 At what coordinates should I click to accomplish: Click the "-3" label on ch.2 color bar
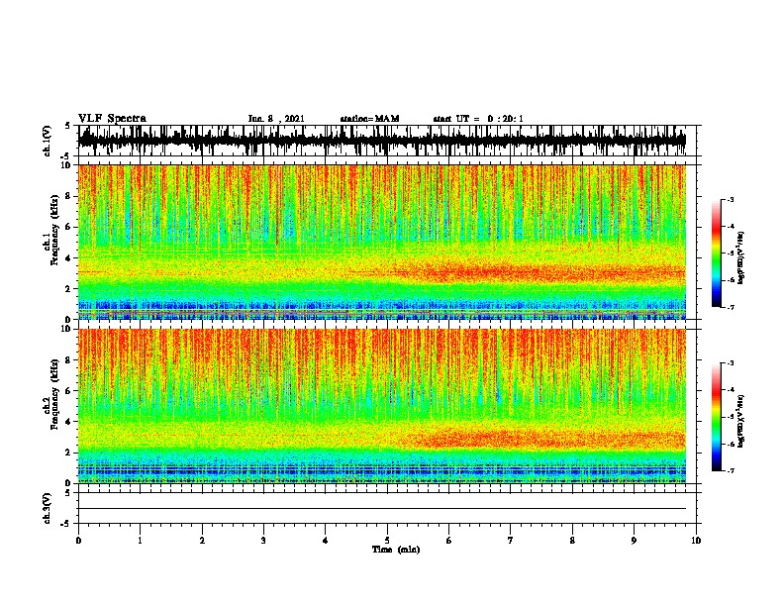[x=731, y=363]
